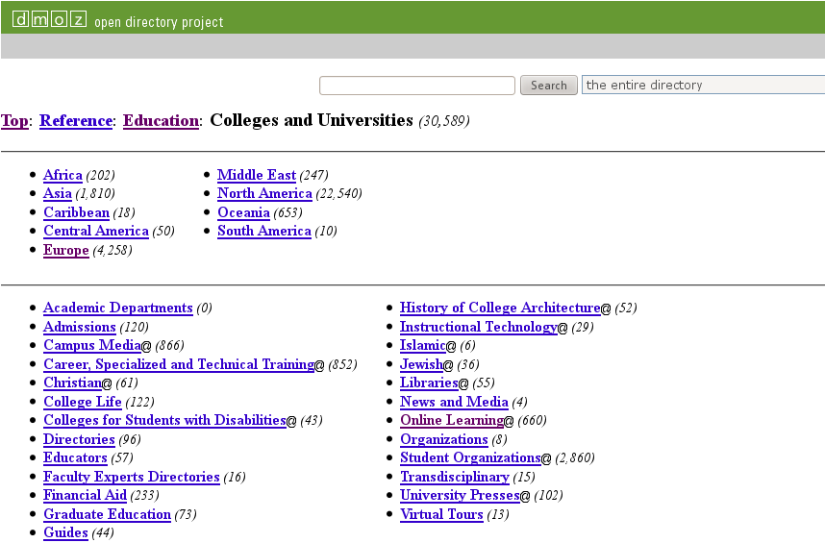The width and height of the screenshot is (825, 543).
Task: Navigate to Reference breadcrumb link
Action: (76, 121)
